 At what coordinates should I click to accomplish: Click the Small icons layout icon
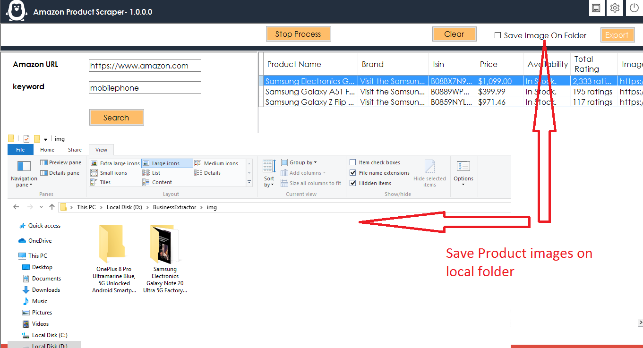tap(94, 173)
